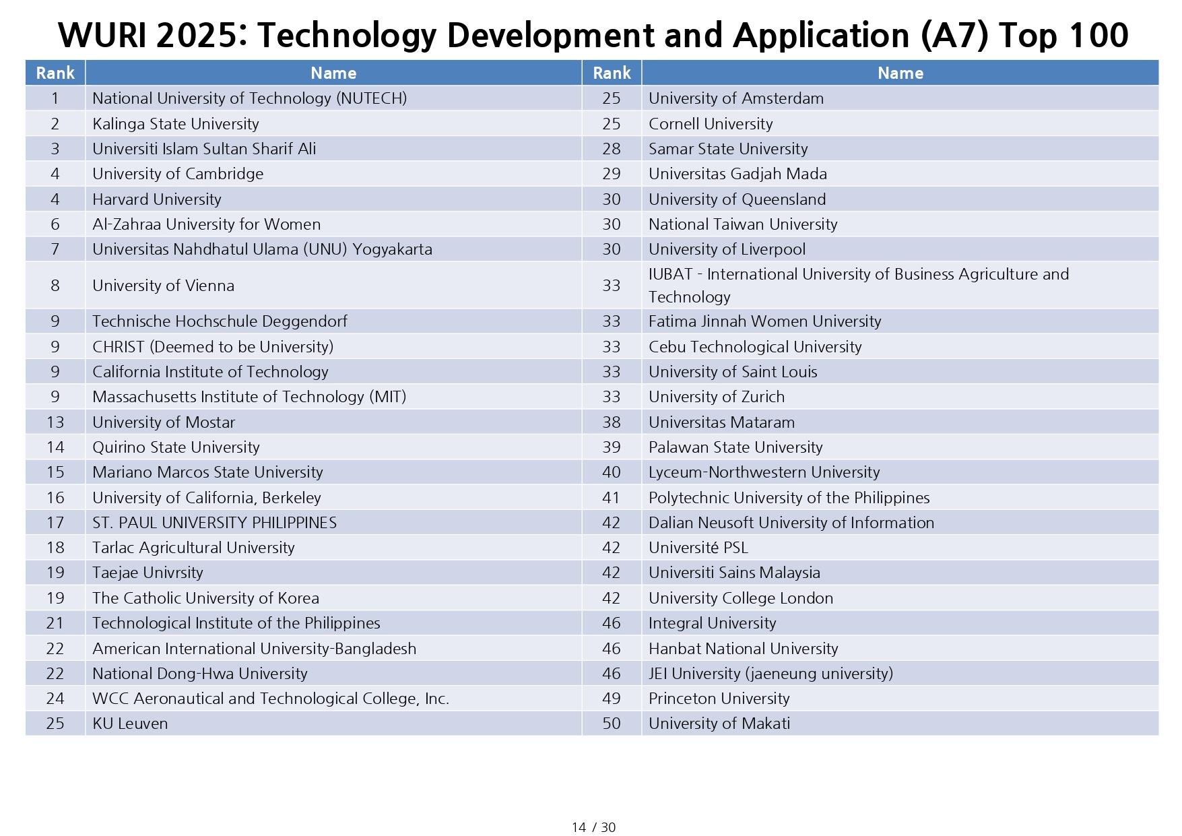Select Integral University
This screenshot has width=1182, height=836.
(713, 623)
